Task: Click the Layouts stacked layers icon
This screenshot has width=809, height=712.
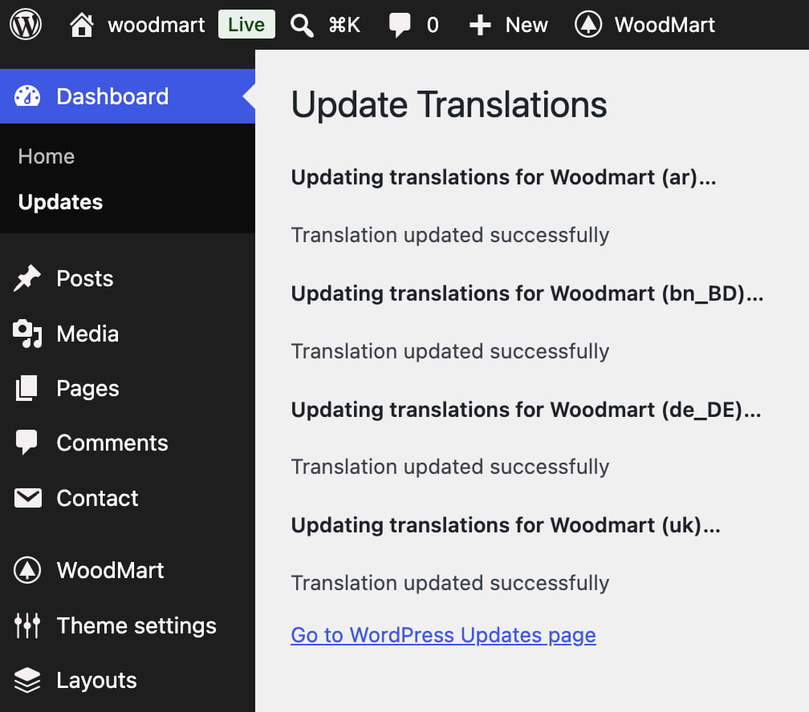Action: click(x=26, y=680)
